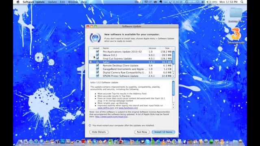Open the www.netflix.com link
The height and width of the screenshot is (146, 260).
(106, 108)
